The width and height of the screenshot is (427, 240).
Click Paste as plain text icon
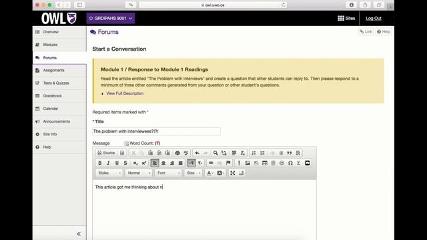click(x=159, y=153)
